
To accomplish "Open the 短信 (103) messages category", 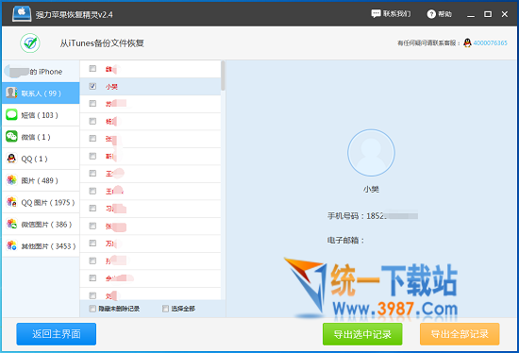I will 41,115.
